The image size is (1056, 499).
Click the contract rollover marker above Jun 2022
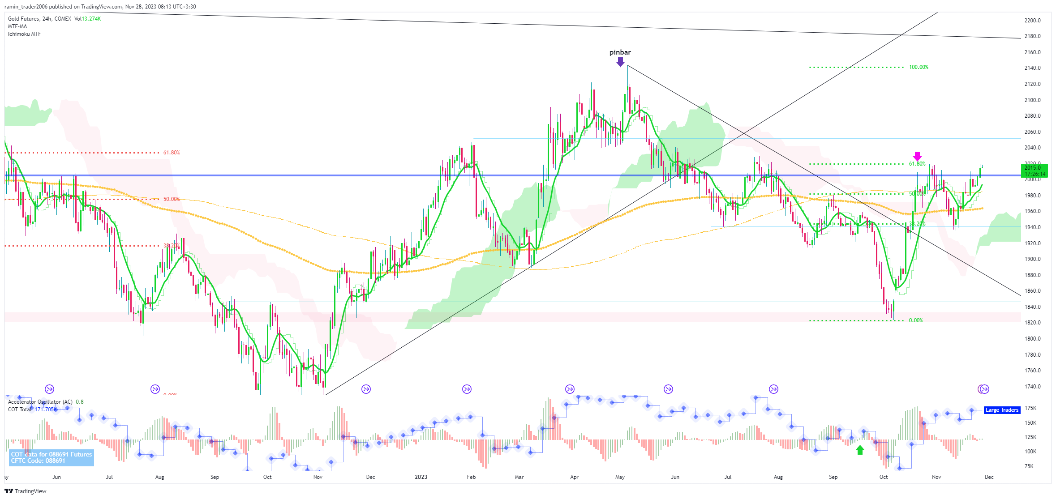point(49,389)
